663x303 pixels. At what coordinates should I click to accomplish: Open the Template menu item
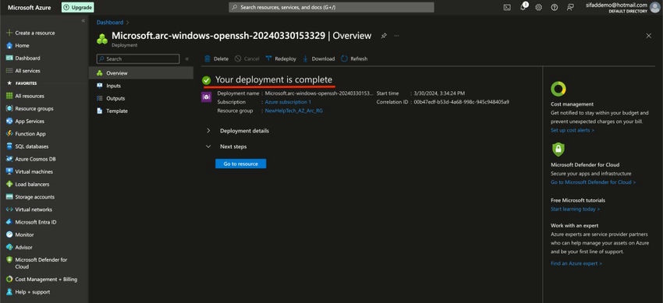tap(141, 111)
